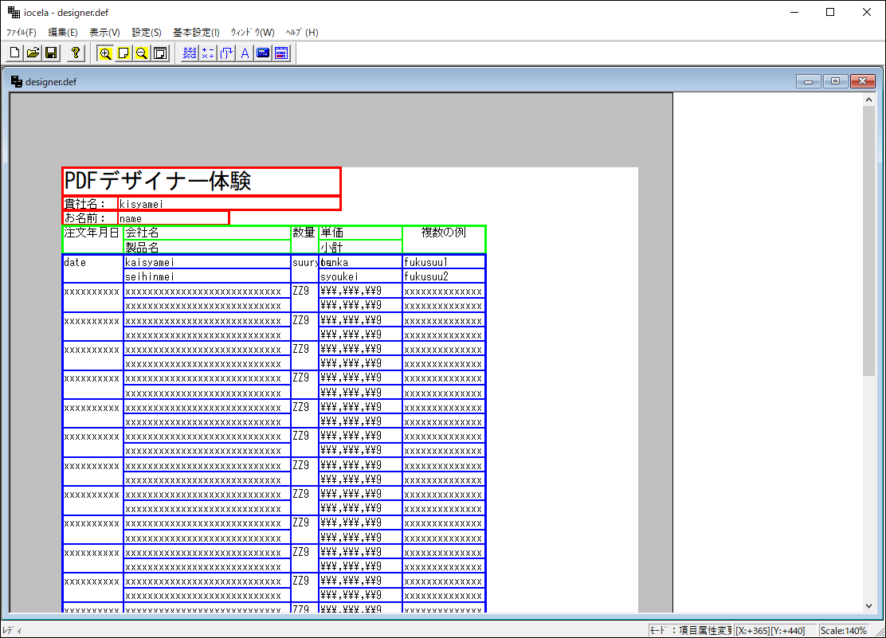Open the 編集(E) menu
Image resolution: width=886 pixels, height=638 pixels.
tap(63, 33)
